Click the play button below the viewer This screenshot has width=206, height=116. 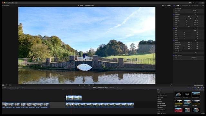(x=80, y=85)
